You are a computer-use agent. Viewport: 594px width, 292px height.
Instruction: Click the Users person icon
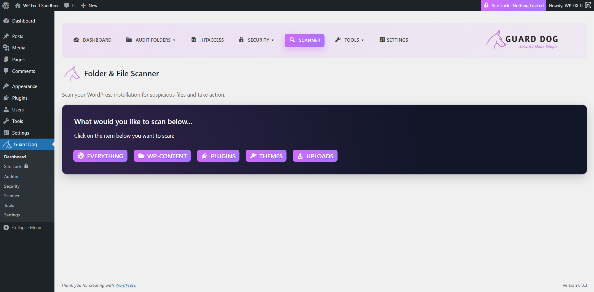pos(6,110)
